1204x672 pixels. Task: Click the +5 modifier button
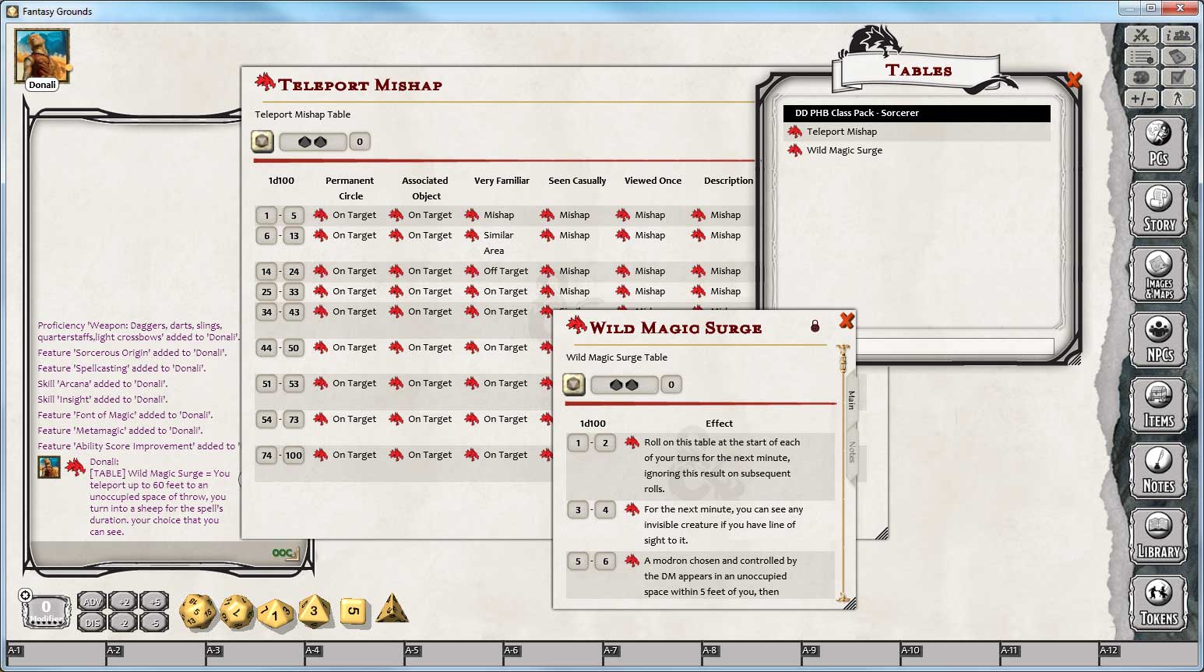(153, 601)
